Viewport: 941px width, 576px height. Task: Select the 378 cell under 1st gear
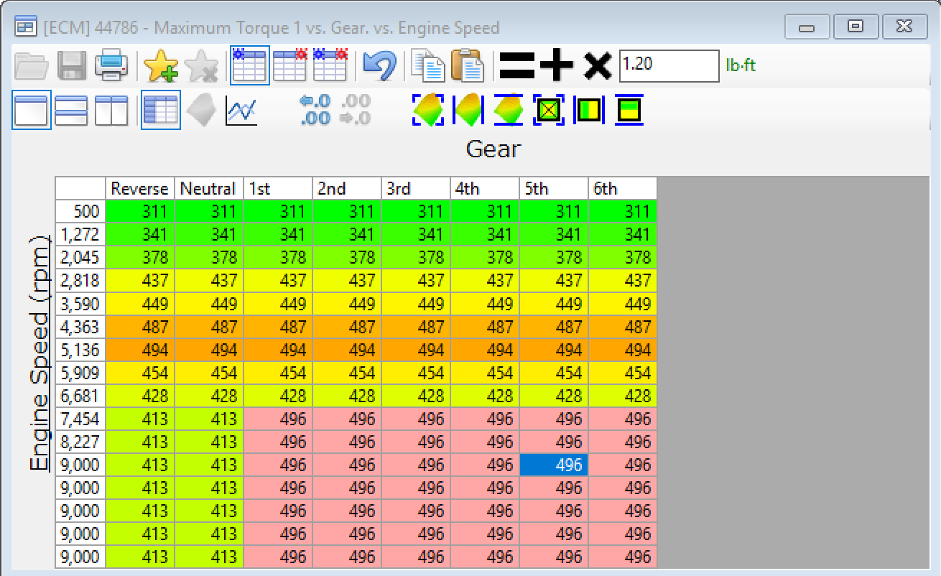click(278, 257)
